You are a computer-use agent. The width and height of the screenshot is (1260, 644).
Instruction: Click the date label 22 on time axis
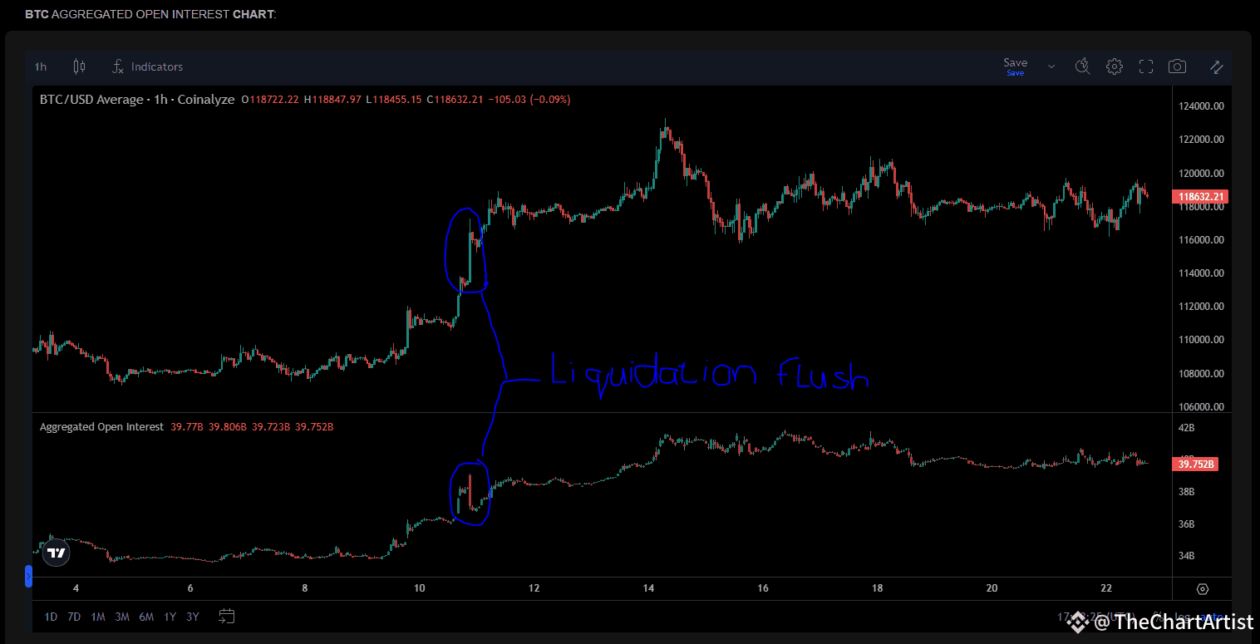1106,588
